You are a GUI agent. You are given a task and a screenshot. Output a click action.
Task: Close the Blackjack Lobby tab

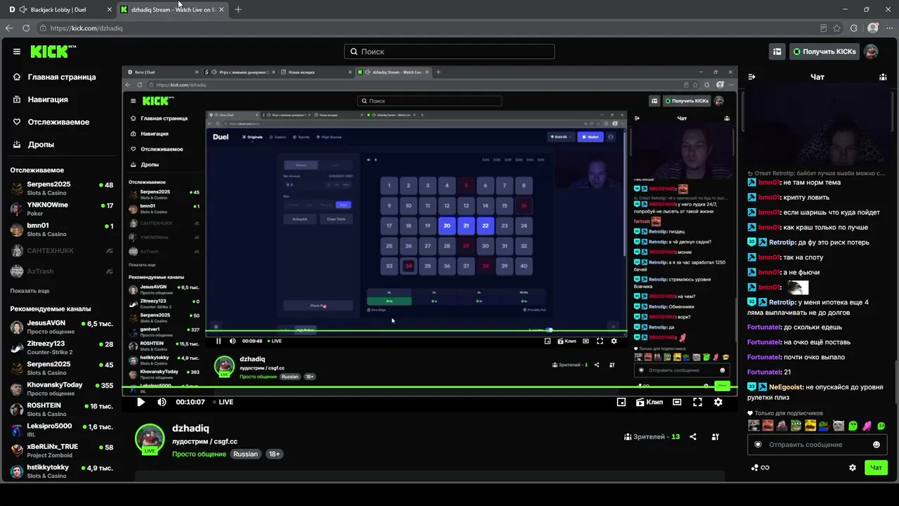pos(109,10)
